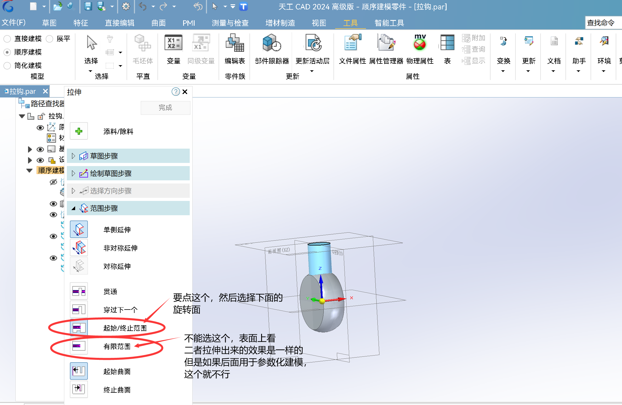Switch to the 智能工具 ribbon tab
Image resolution: width=622 pixels, height=405 pixels.
tap(389, 23)
